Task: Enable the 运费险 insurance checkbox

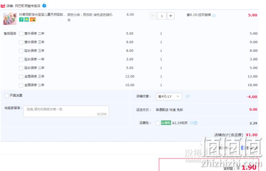Action: 158,123
